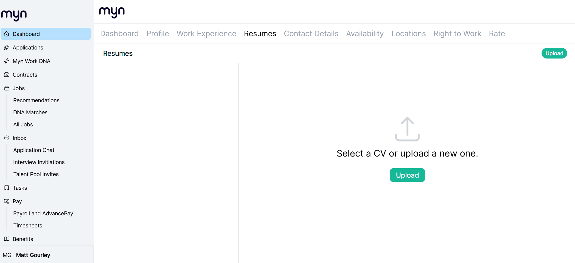Click the Tasks bookmark icon
The height and width of the screenshot is (263, 575).
point(7,188)
